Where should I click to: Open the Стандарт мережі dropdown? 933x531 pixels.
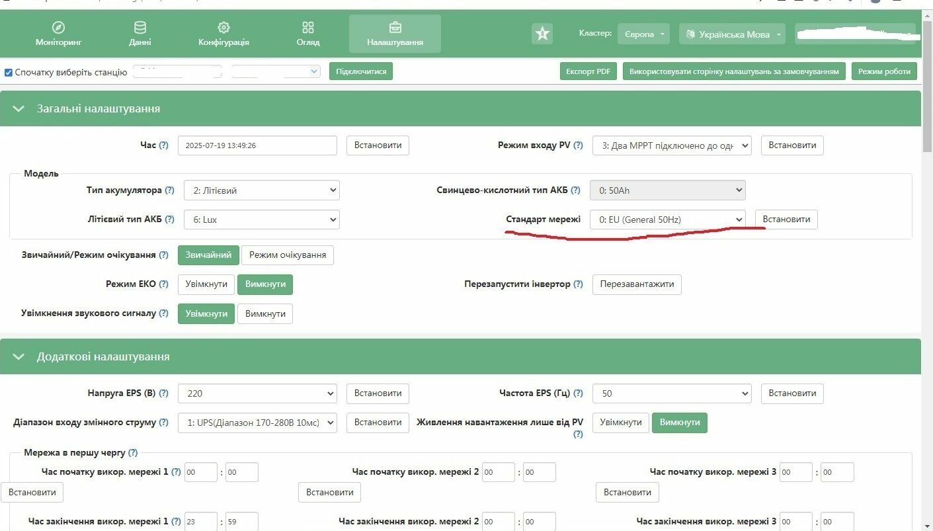668,220
